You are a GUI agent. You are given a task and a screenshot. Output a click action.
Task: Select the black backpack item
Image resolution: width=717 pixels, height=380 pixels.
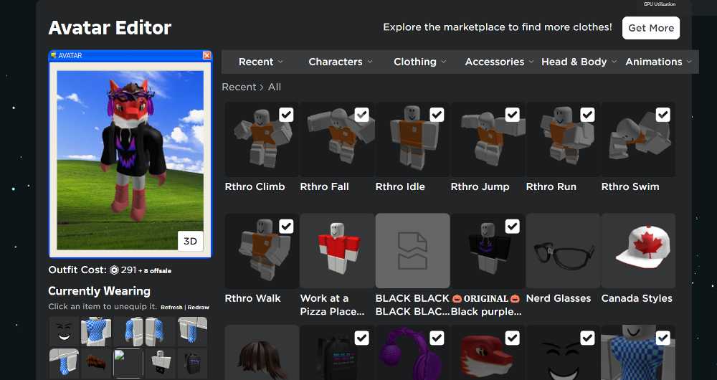click(x=337, y=353)
